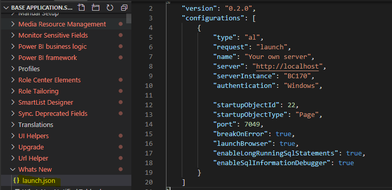Image resolution: width=392 pixels, height=190 pixels.
Task: Click the JSON braces icon beside launch.json
Action: coord(16,180)
